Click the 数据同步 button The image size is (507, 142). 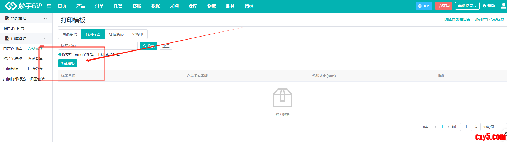467,6
